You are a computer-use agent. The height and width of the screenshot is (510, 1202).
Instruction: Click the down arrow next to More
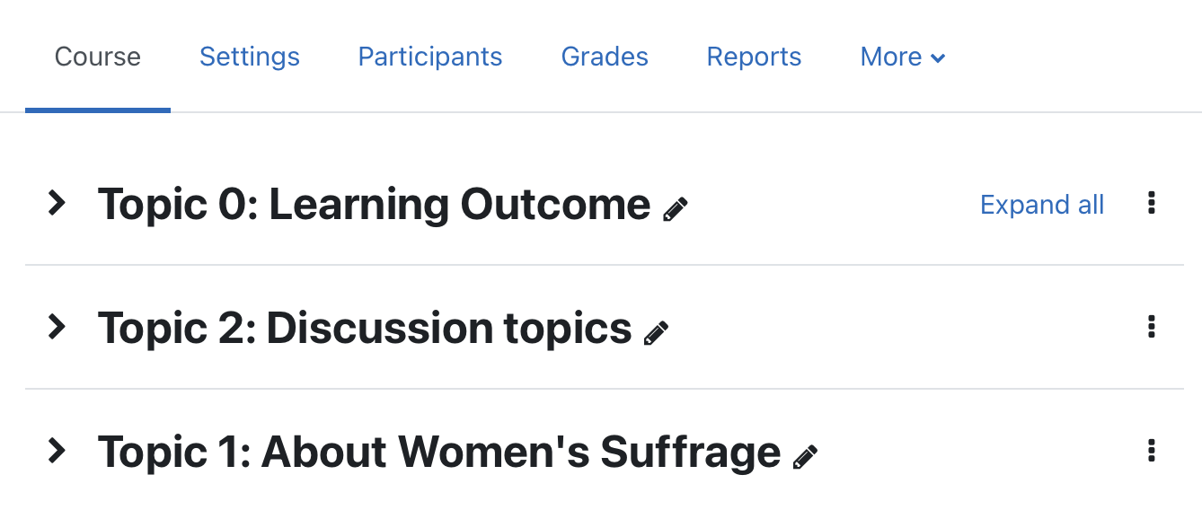click(x=938, y=58)
